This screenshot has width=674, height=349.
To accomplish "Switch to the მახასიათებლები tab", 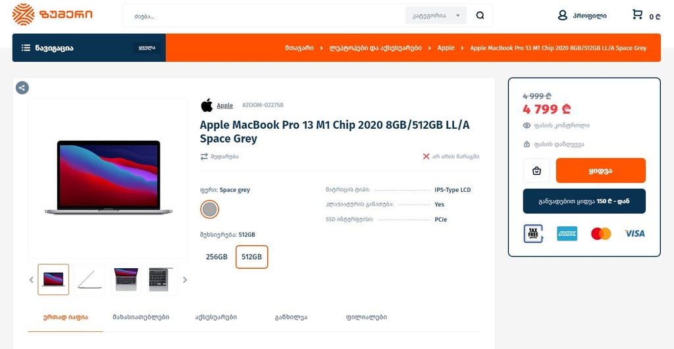I will (x=141, y=317).
